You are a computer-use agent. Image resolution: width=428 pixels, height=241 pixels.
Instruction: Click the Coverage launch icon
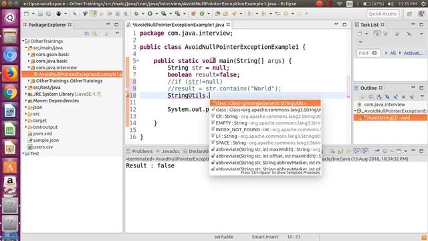coord(164,13)
